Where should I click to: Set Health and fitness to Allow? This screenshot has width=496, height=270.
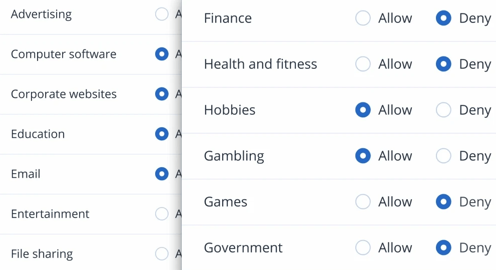point(363,64)
